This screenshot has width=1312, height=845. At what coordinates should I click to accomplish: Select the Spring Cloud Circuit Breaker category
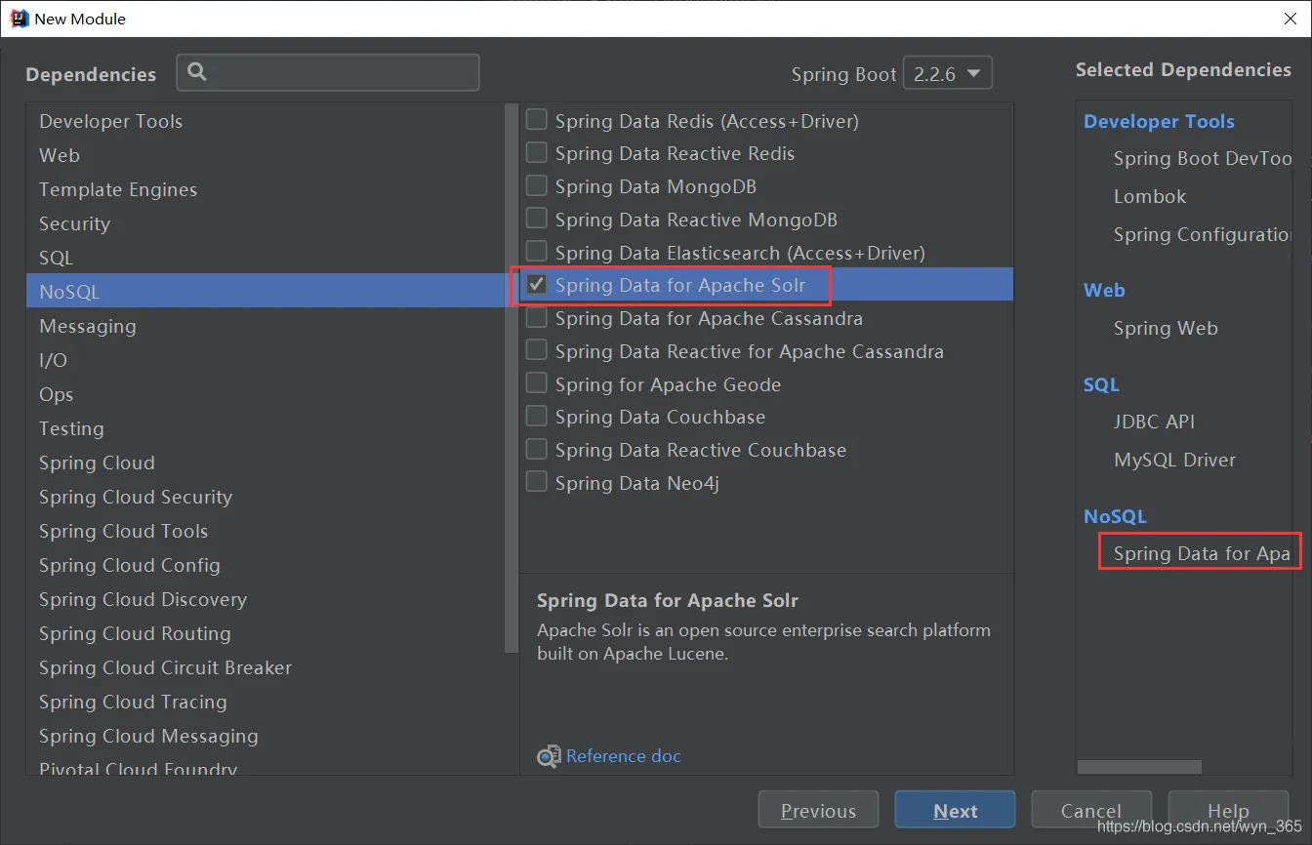[x=266, y=667]
